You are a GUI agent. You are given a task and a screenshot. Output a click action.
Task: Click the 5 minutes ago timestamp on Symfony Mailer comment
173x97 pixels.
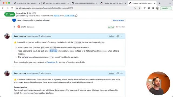coord(45,73)
